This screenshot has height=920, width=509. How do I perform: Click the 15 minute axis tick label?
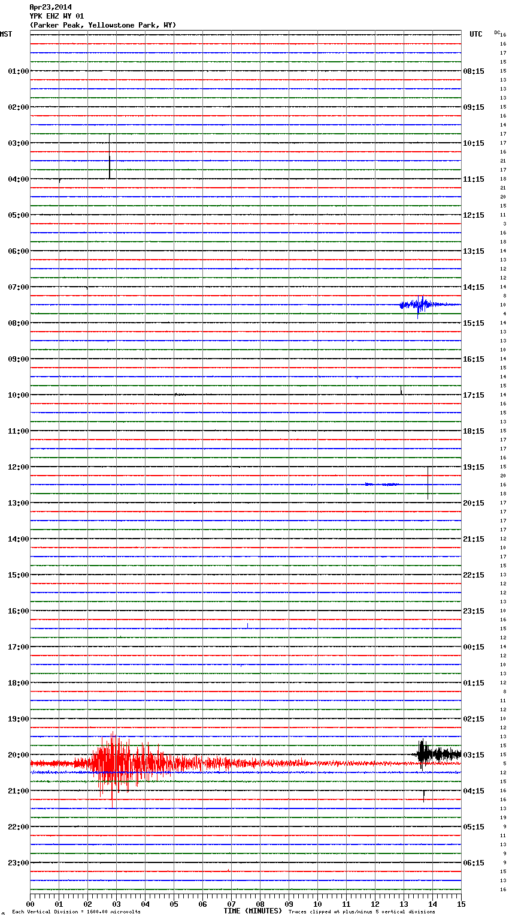[461, 904]
